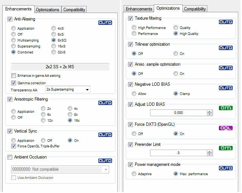242x193 pixels.
Task: Click the AUTO badge beside Texture filtering
Action: (226, 22)
